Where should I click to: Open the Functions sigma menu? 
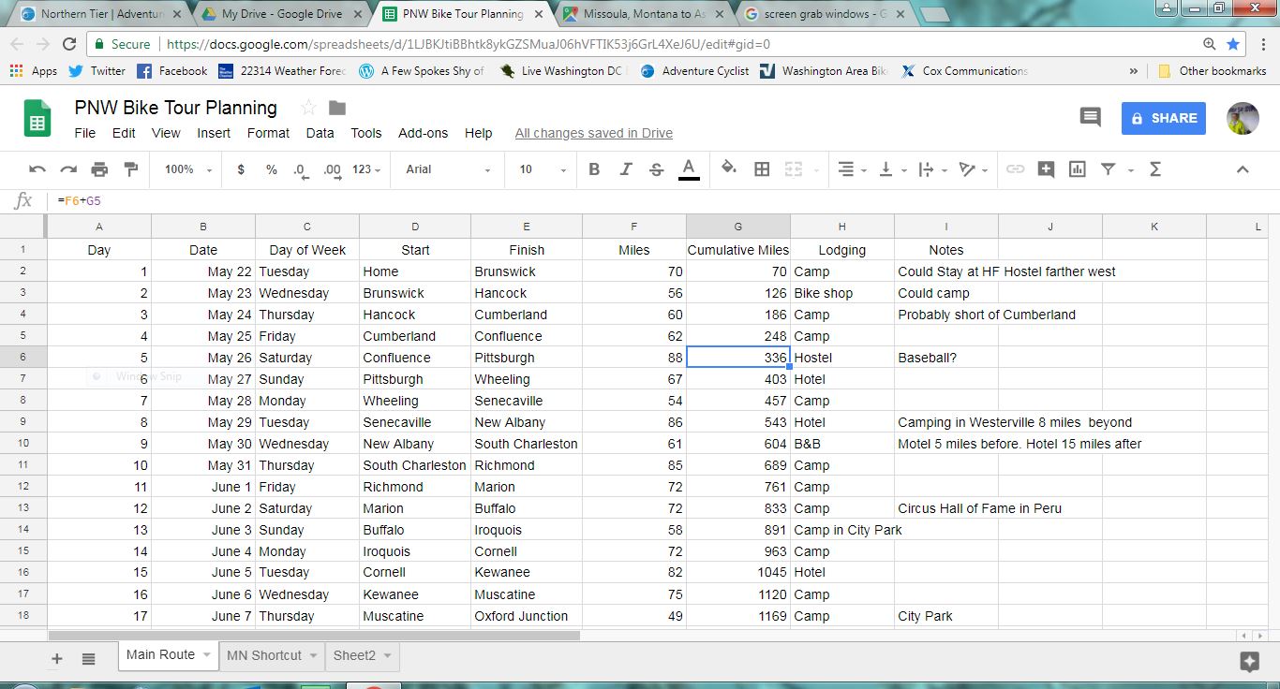1154,169
